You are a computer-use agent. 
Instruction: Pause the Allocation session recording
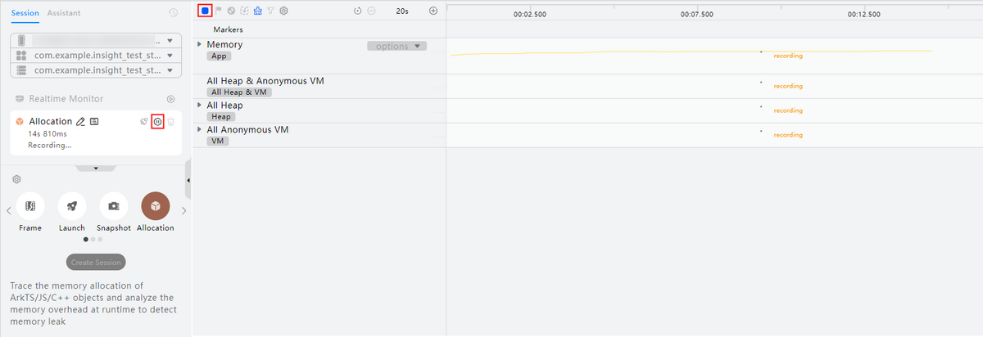158,122
